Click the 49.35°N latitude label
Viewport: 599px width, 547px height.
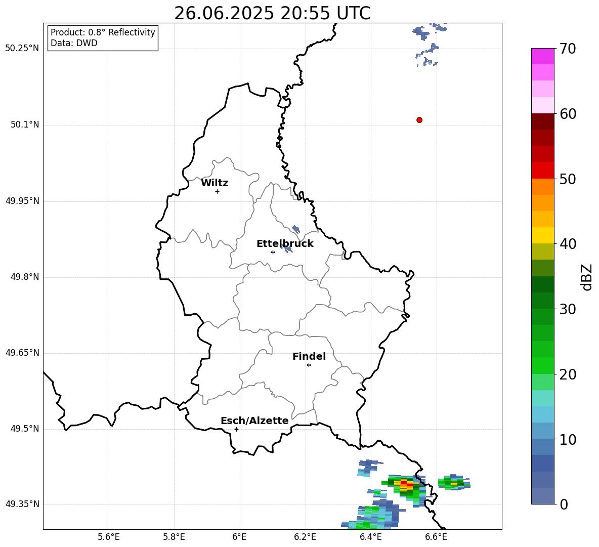pos(22,504)
